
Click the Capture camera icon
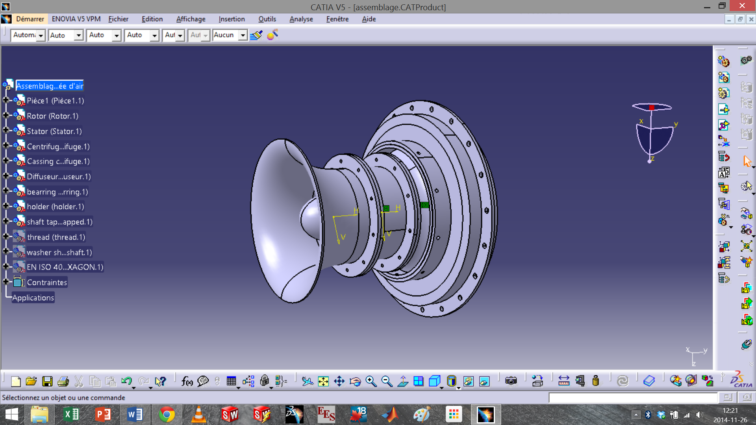pyautogui.click(x=511, y=381)
